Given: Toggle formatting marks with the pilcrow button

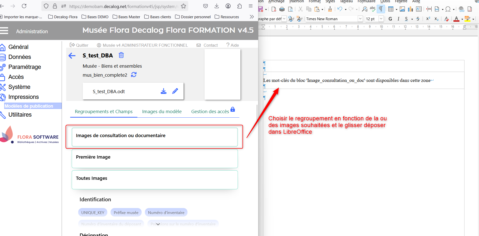Looking at the screenshot, I should pos(381,9).
